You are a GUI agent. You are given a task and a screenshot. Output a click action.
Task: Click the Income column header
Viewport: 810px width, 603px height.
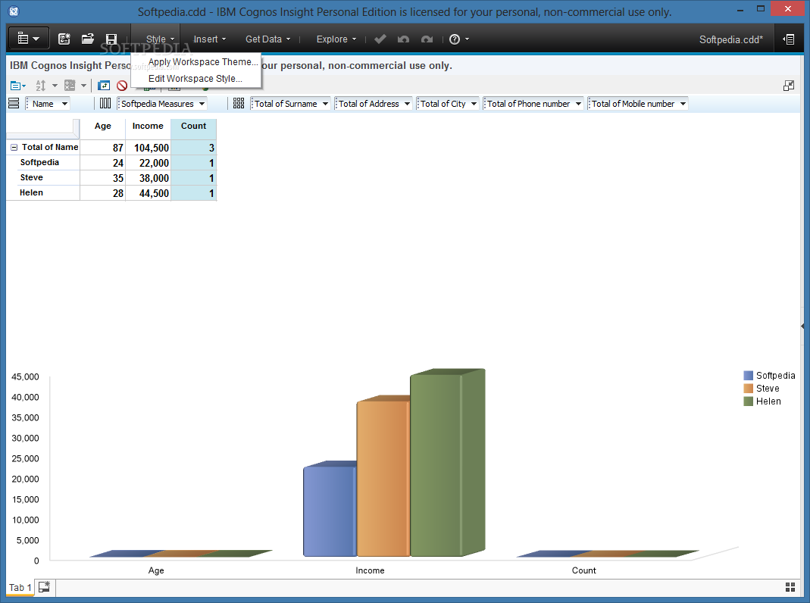(148, 126)
